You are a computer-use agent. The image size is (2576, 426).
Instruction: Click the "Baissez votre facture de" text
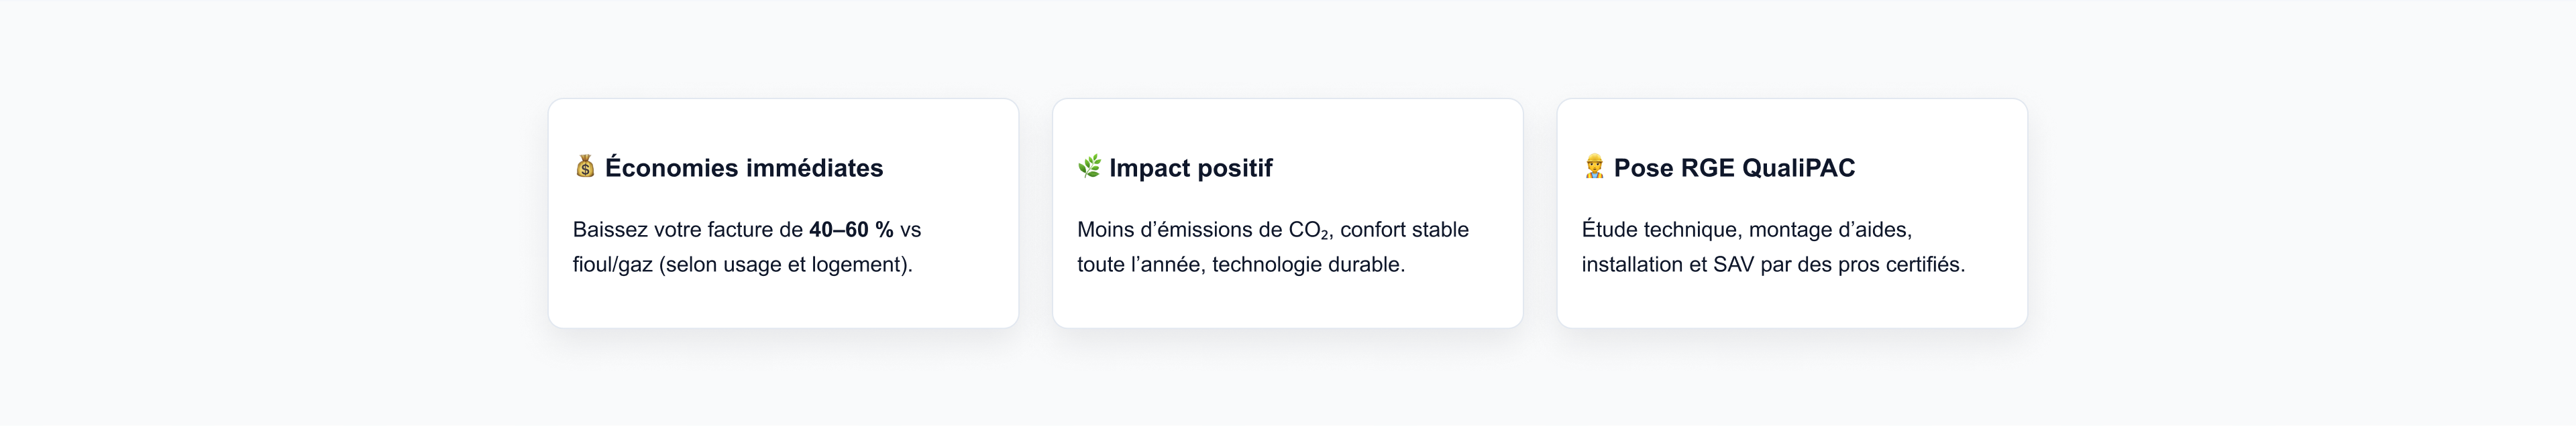687,230
